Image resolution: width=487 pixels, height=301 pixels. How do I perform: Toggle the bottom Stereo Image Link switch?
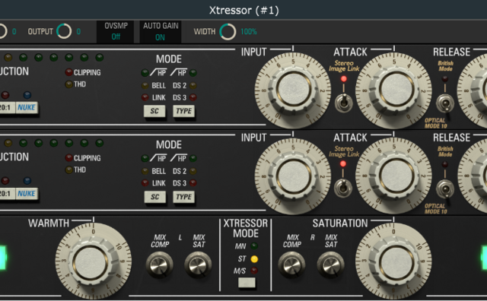click(343, 189)
